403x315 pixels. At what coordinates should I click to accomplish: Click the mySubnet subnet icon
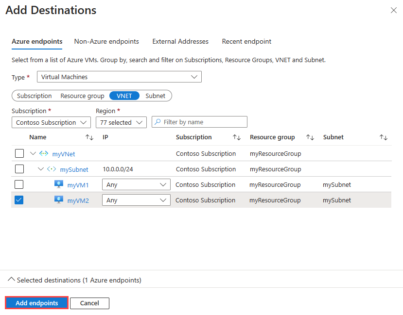[x=52, y=169]
